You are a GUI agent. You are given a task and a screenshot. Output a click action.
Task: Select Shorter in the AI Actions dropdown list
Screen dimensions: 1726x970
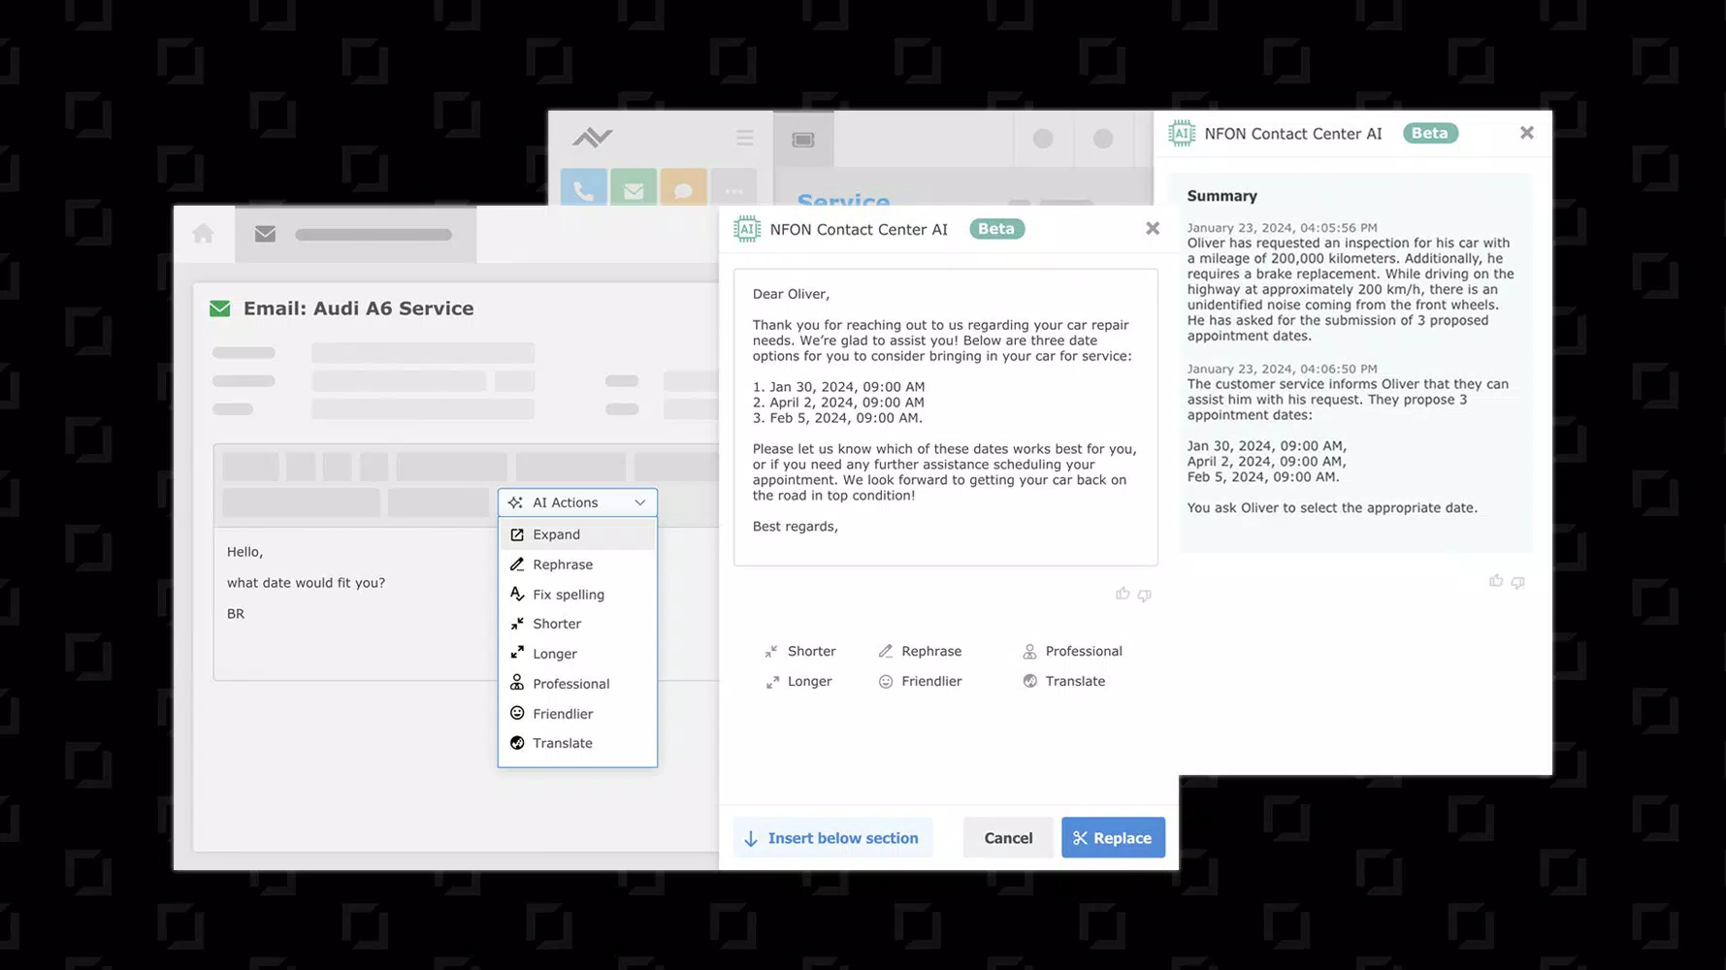577,624
